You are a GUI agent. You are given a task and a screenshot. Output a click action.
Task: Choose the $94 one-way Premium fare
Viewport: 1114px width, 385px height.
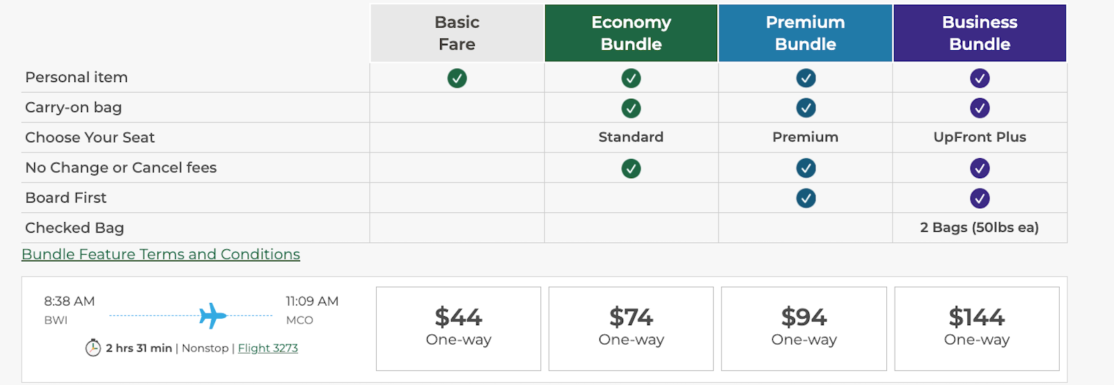click(x=803, y=328)
